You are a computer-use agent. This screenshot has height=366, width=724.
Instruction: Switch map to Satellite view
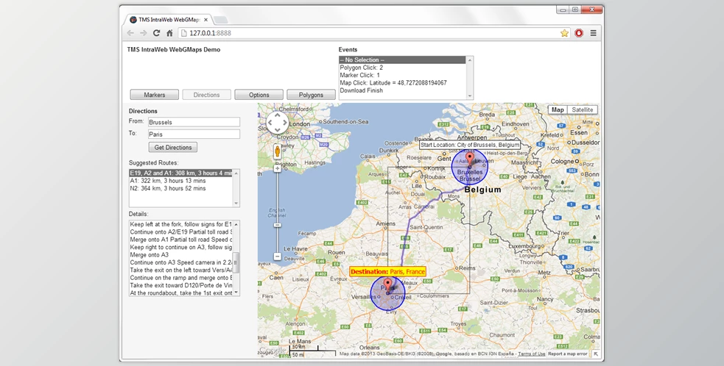(583, 110)
